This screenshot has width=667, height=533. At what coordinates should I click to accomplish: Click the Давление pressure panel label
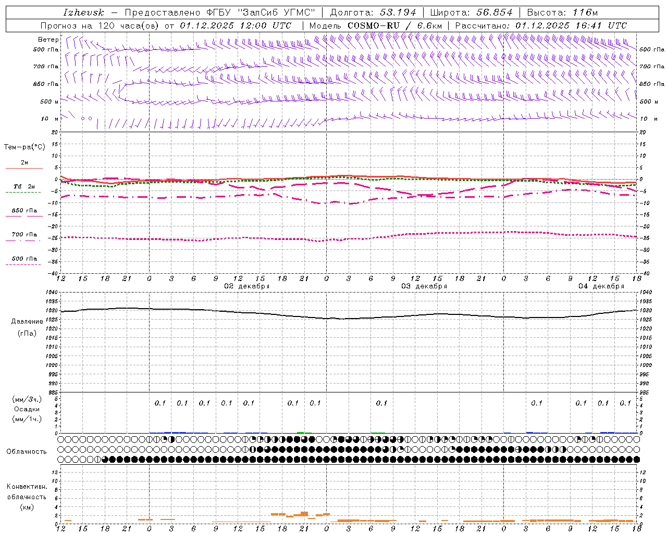coord(27,321)
